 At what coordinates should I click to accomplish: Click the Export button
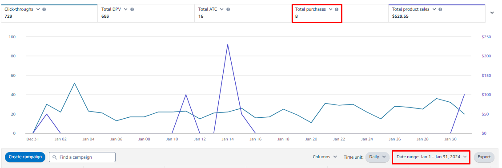(484, 157)
